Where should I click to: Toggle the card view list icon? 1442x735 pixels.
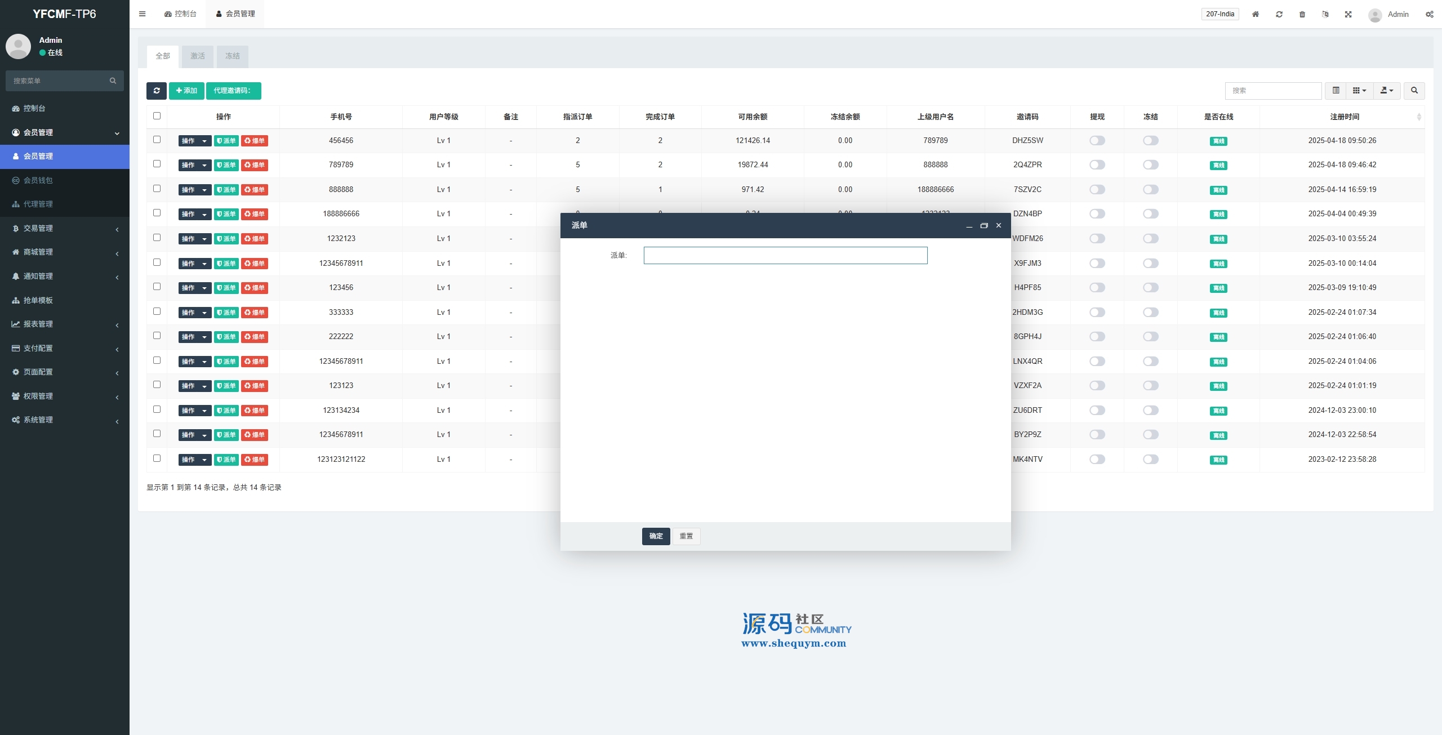click(1336, 91)
